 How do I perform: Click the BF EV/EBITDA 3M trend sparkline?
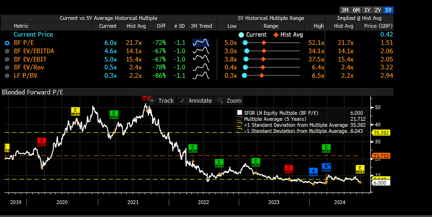tap(201, 51)
